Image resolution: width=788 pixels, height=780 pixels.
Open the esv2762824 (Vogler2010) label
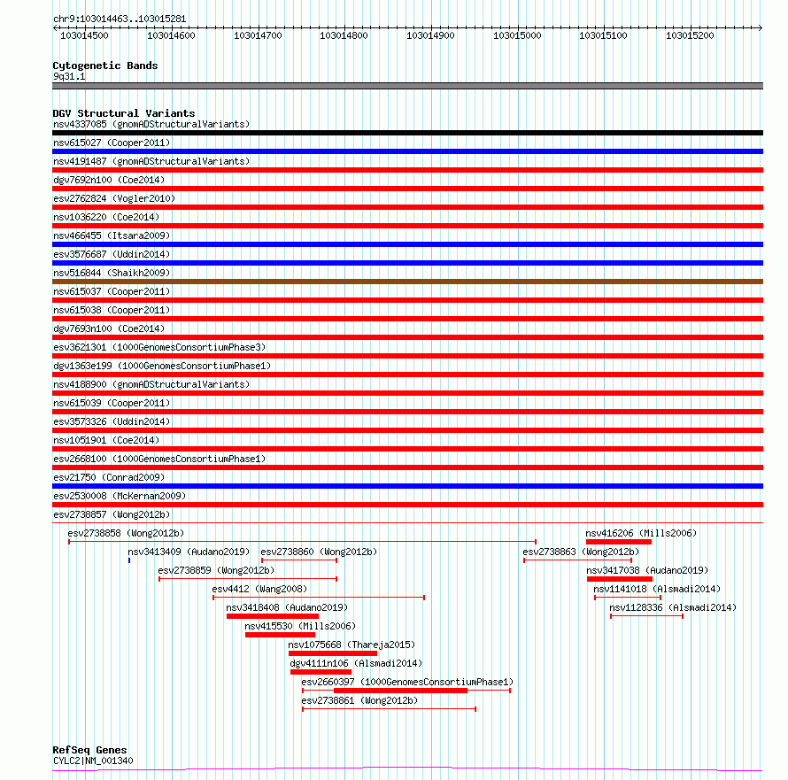[x=114, y=198]
